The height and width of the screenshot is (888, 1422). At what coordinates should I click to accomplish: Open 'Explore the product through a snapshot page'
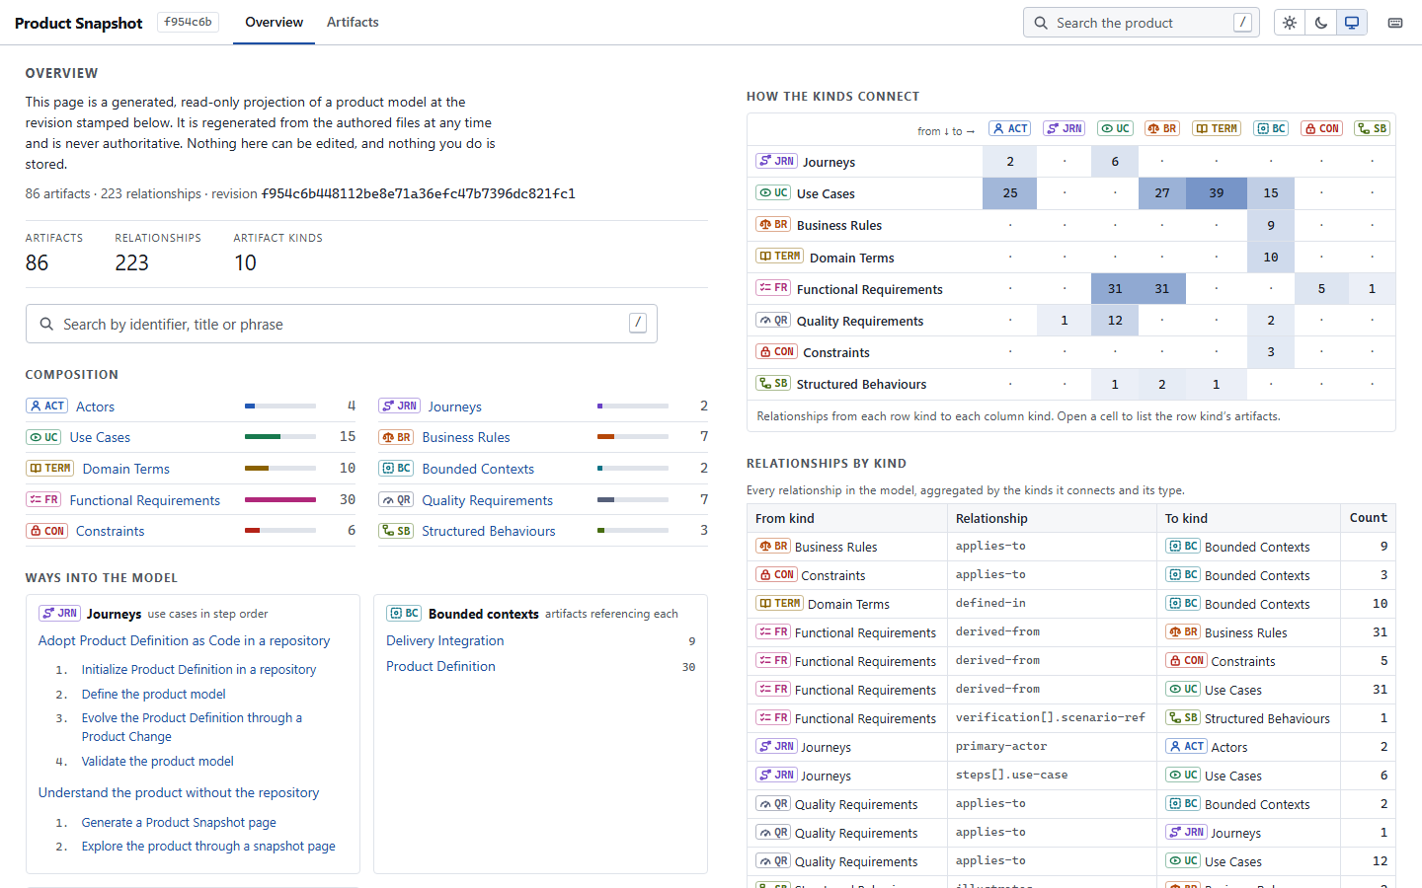pos(208,846)
